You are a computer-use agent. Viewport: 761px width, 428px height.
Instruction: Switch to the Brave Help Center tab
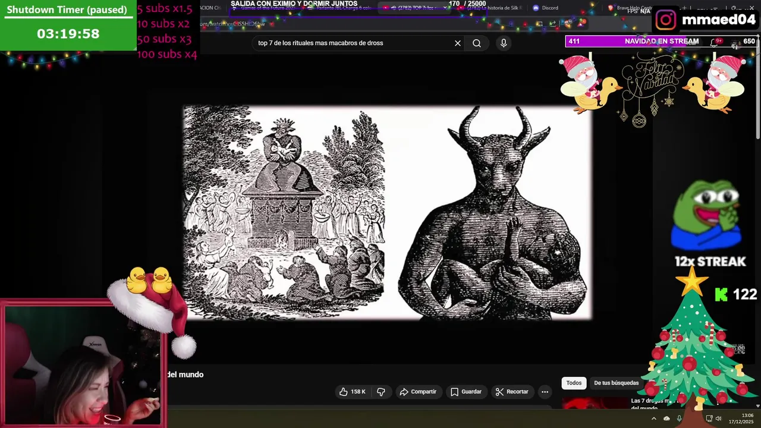(x=630, y=8)
